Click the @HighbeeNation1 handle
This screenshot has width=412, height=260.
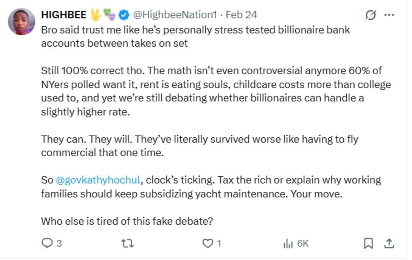click(175, 15)
